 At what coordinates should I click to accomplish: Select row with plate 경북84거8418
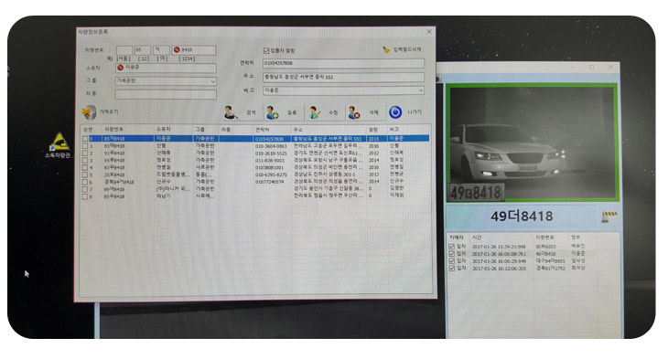coord(254,182)
